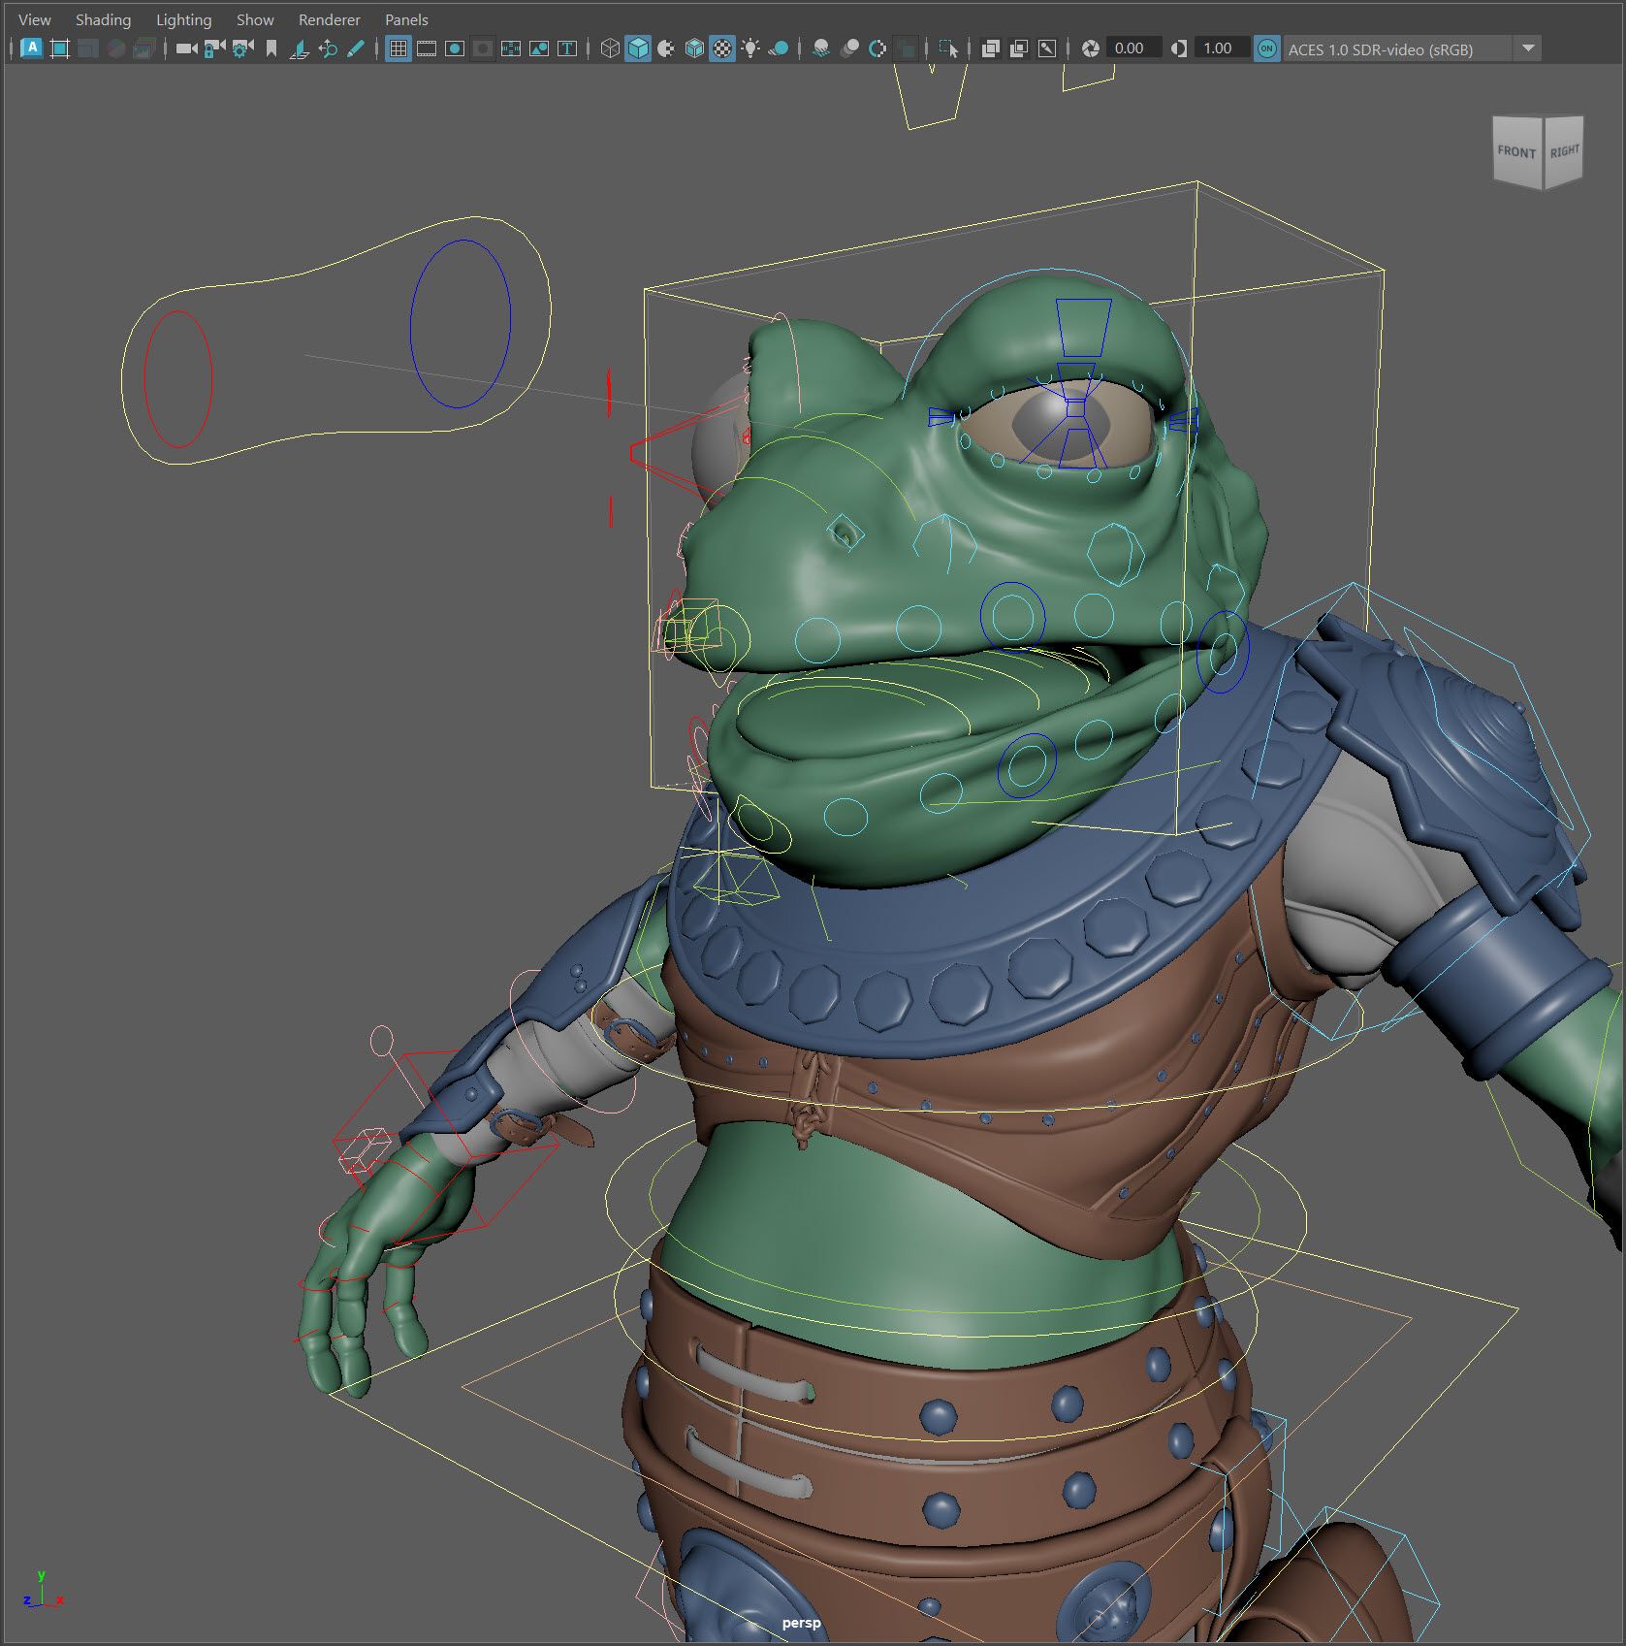
Task: Open the Panels menu
Action: point(406,19)
